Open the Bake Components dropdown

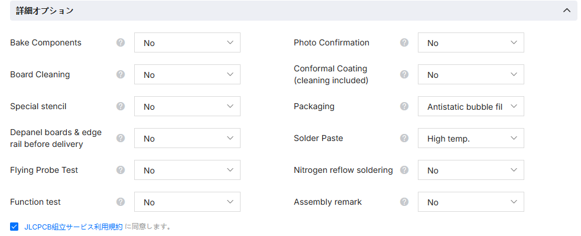click(x=187, y=42)
